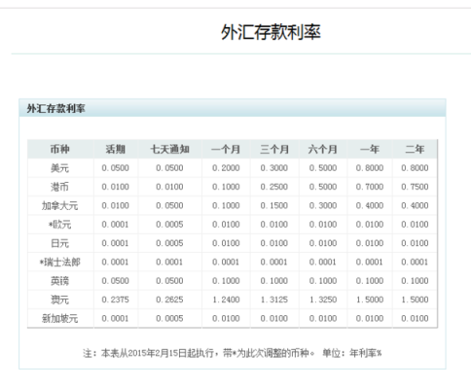The width and height of the screenshot is (471, 389).
Task: Click the 三个月 column header
Action: point(274,149)
